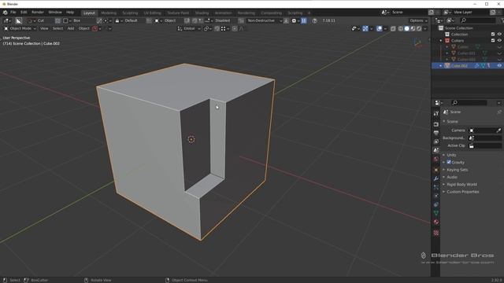This screenshot has height=283, width=504.
Task: Switch to the Modeling workspace tab
Action: click(x=109, y=13)
